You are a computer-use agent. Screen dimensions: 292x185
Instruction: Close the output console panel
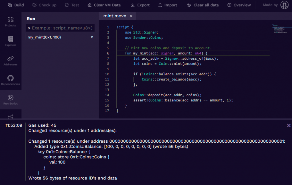pyautogui.click(x=289, y=126)
